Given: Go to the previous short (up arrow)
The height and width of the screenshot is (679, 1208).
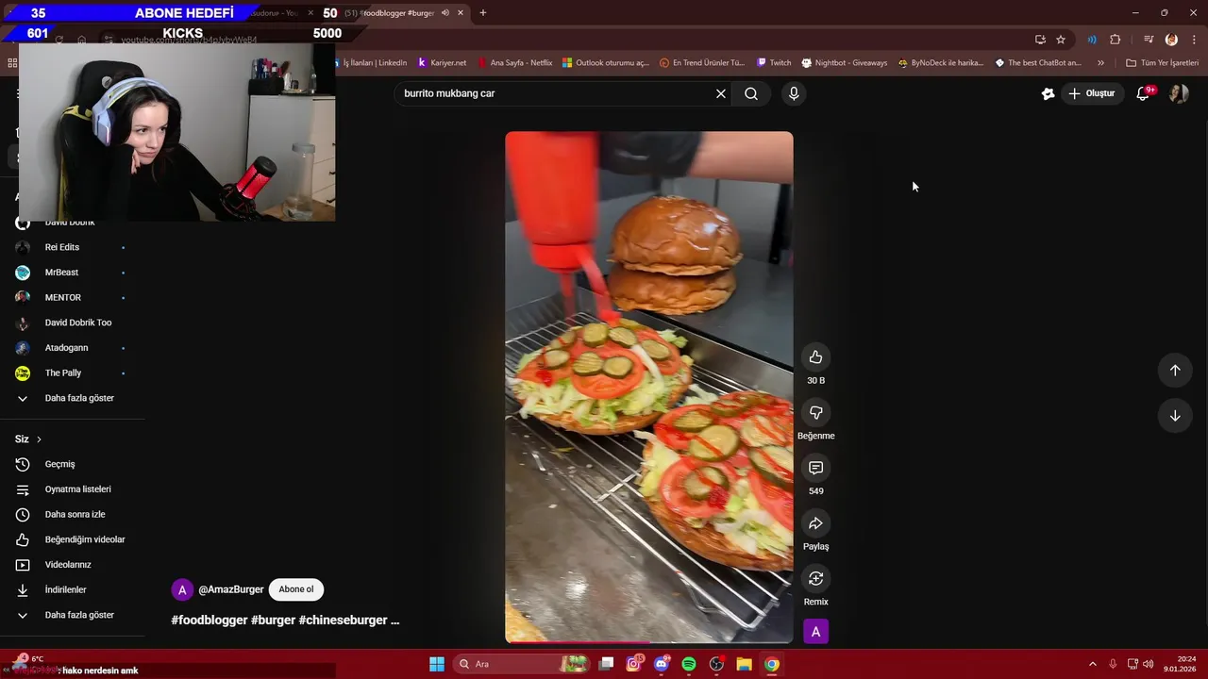Looking at the screenshot, I should [1175, 370].
